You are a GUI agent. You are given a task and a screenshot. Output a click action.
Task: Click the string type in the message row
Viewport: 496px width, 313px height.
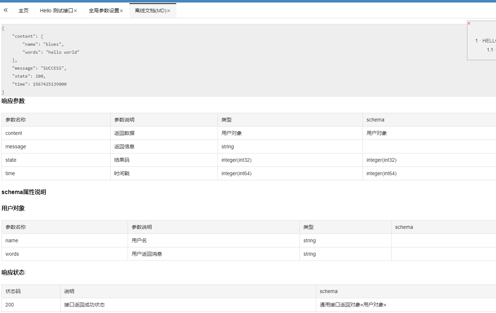coord(228,147)
